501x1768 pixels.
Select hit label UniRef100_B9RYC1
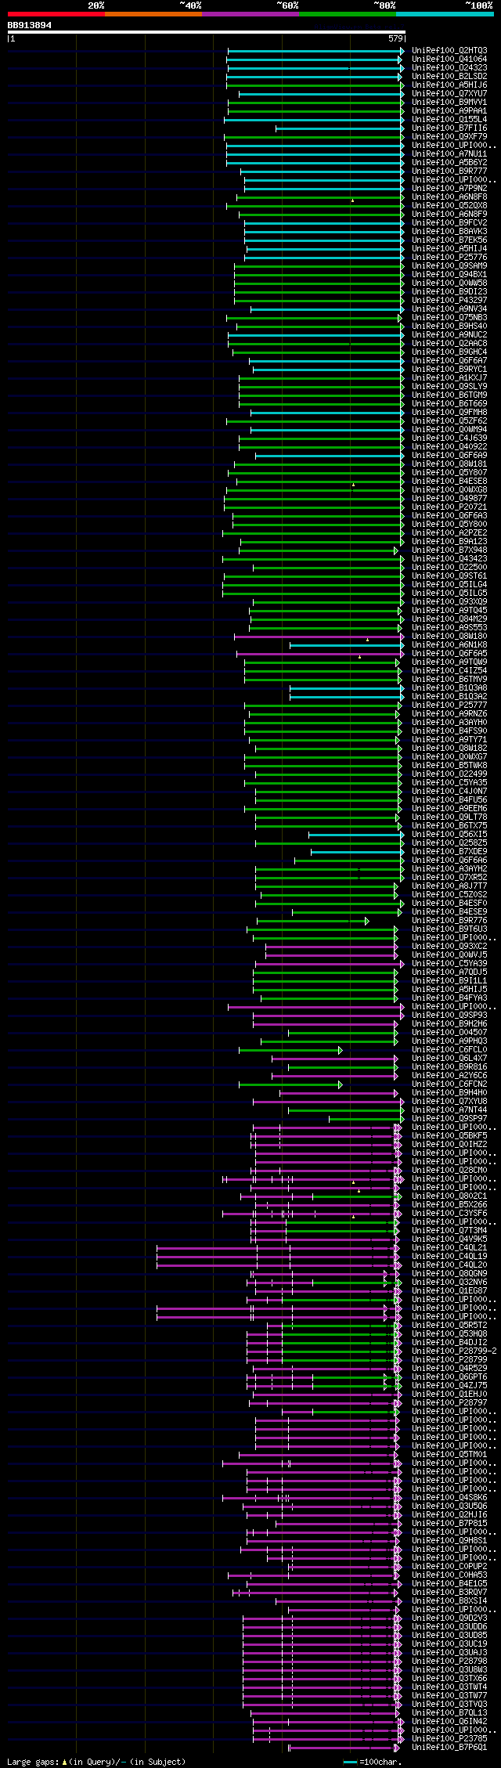click(449, 369)
